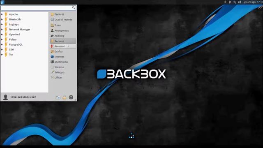Expand the Network Manager submenu arrow
This screenshot has width=263, height=148.
[x=2, y=30]
